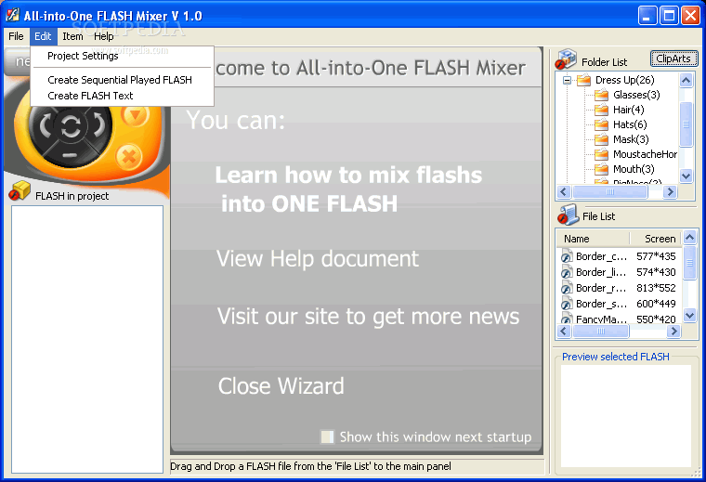Viewport: 706px width, 482px height.
Task: Click Close Wizard
Action: (281, 386)
